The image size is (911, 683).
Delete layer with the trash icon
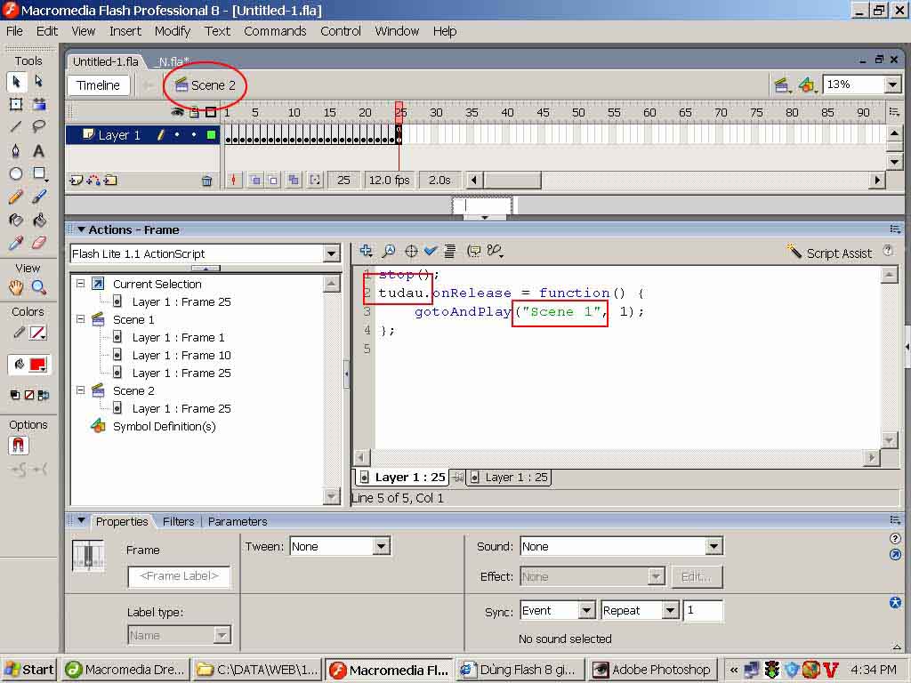click(206, 181)
